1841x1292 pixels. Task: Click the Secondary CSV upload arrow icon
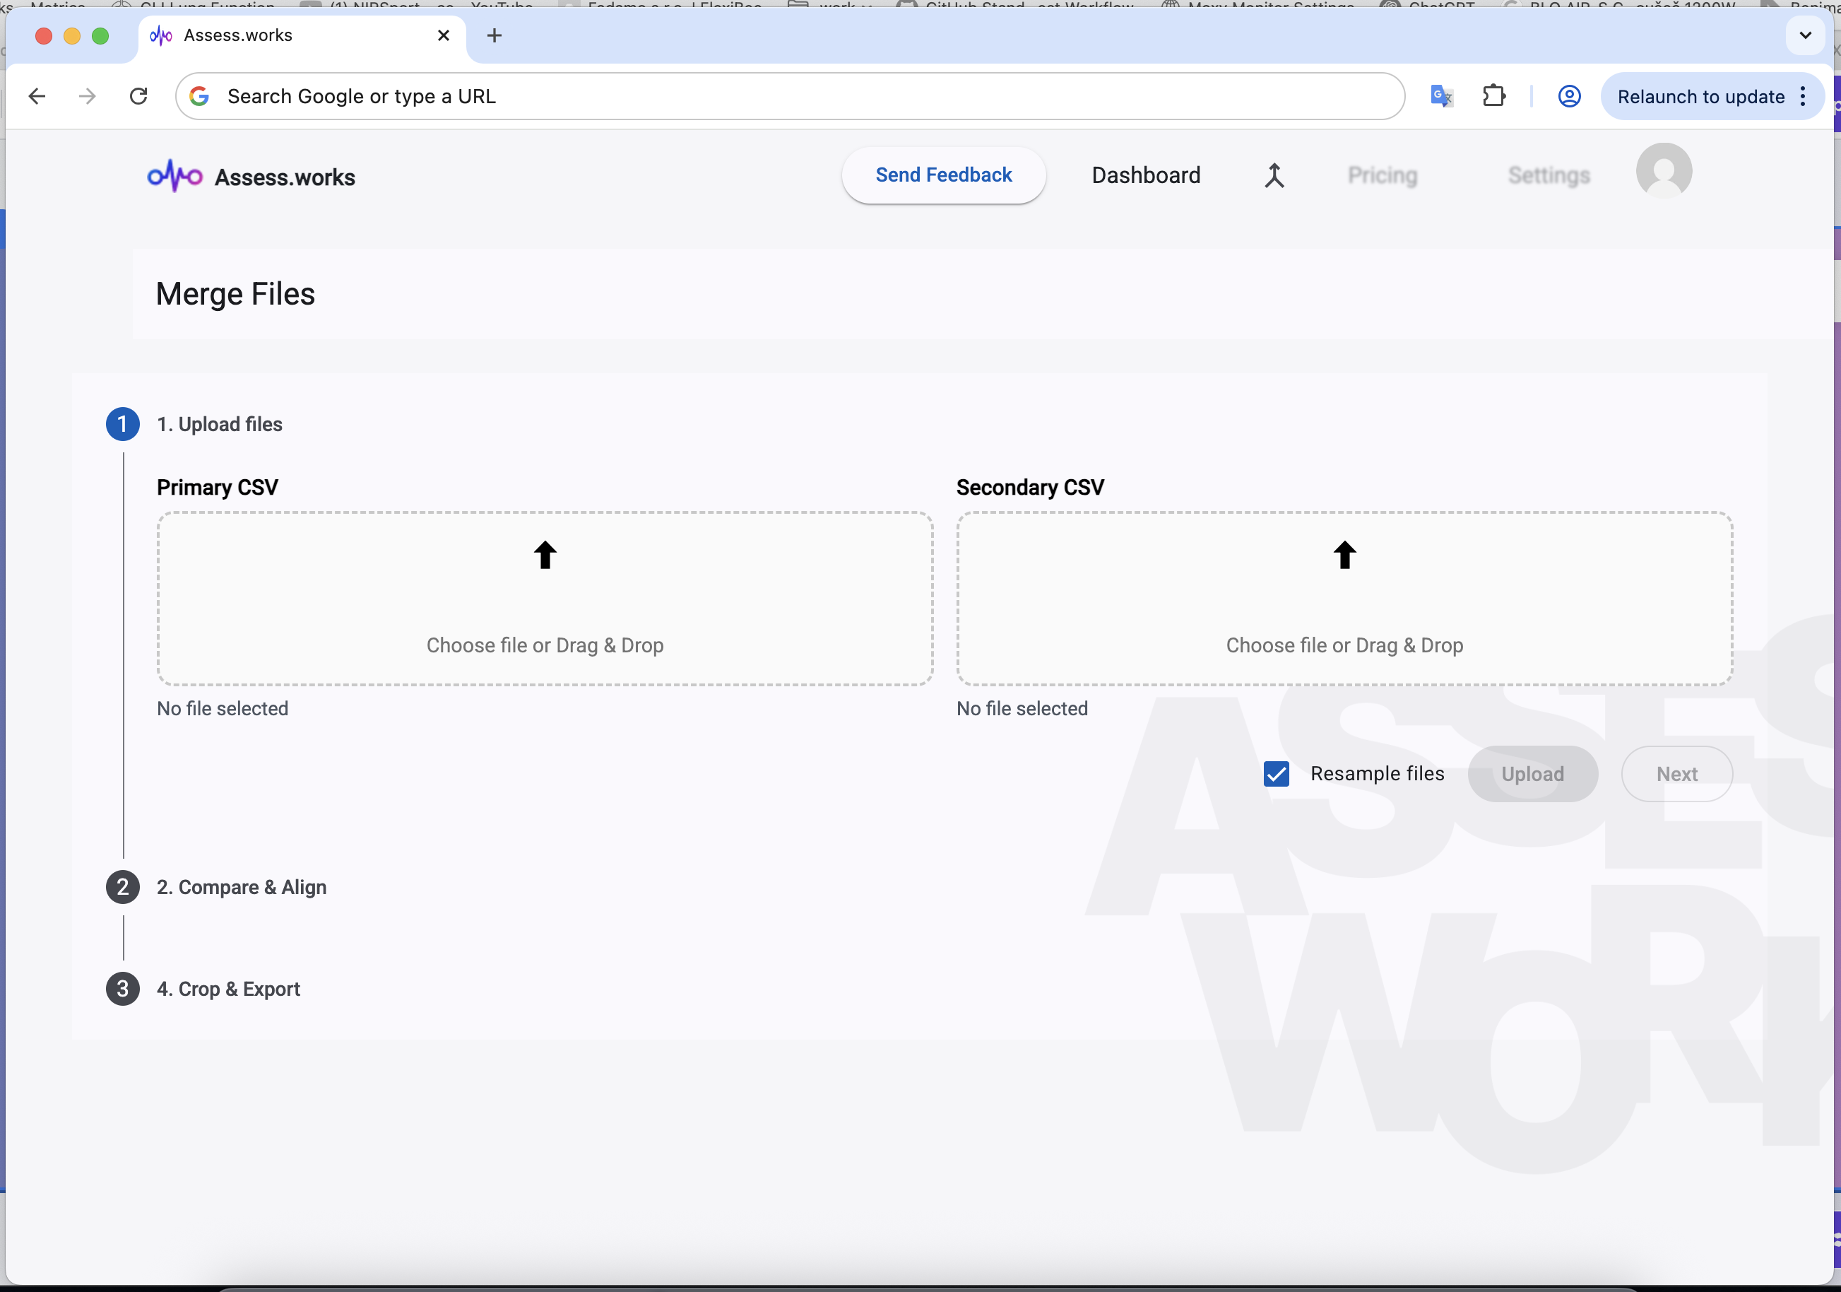(1344, 555)
